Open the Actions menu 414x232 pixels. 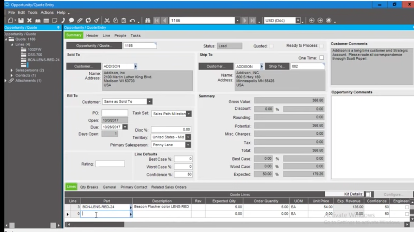(x=47, y=12)
